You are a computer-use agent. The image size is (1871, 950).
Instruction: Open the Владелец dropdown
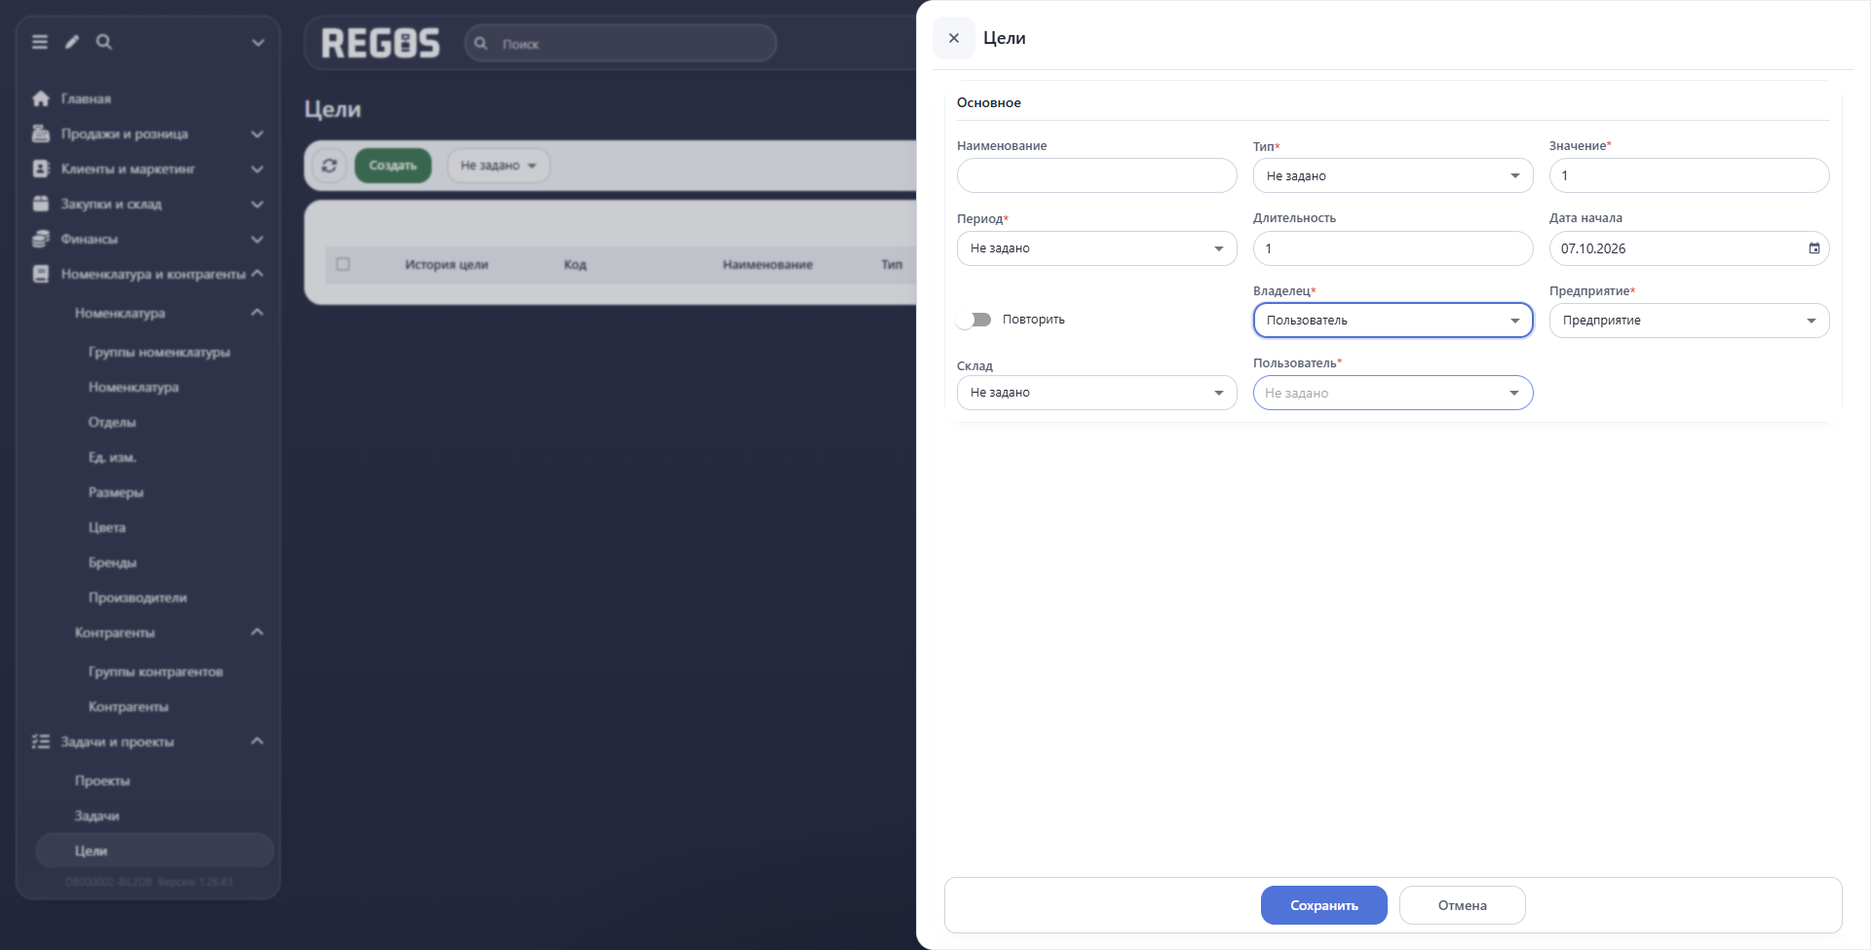[1393, 321]
